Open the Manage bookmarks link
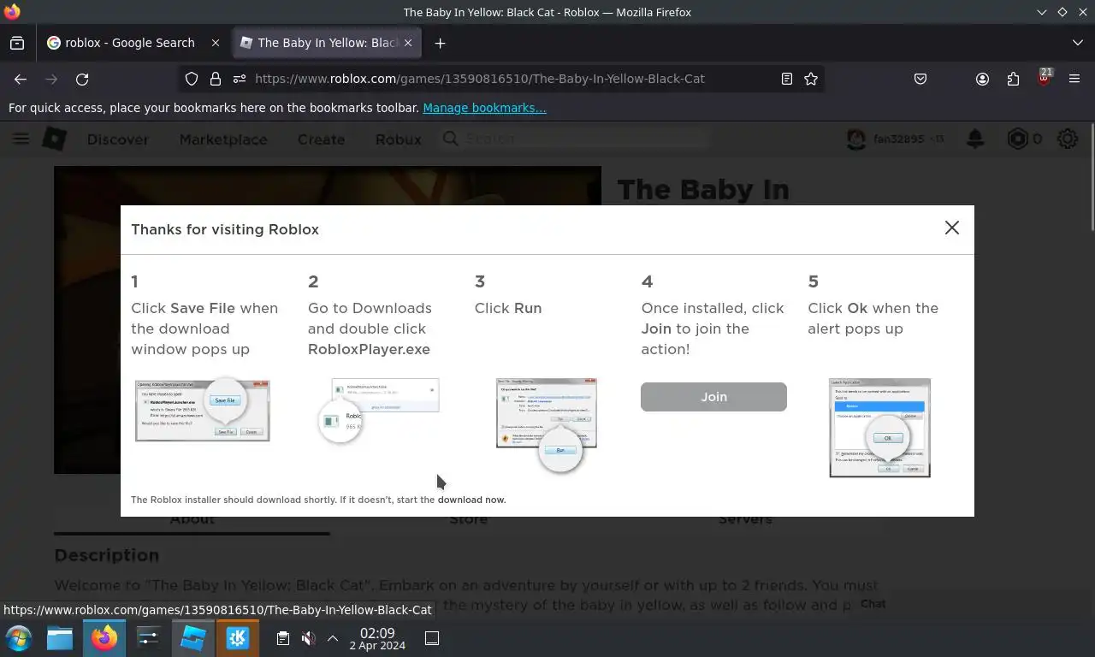This screenshot has height=657, width=1095. [x=484, y=108]
